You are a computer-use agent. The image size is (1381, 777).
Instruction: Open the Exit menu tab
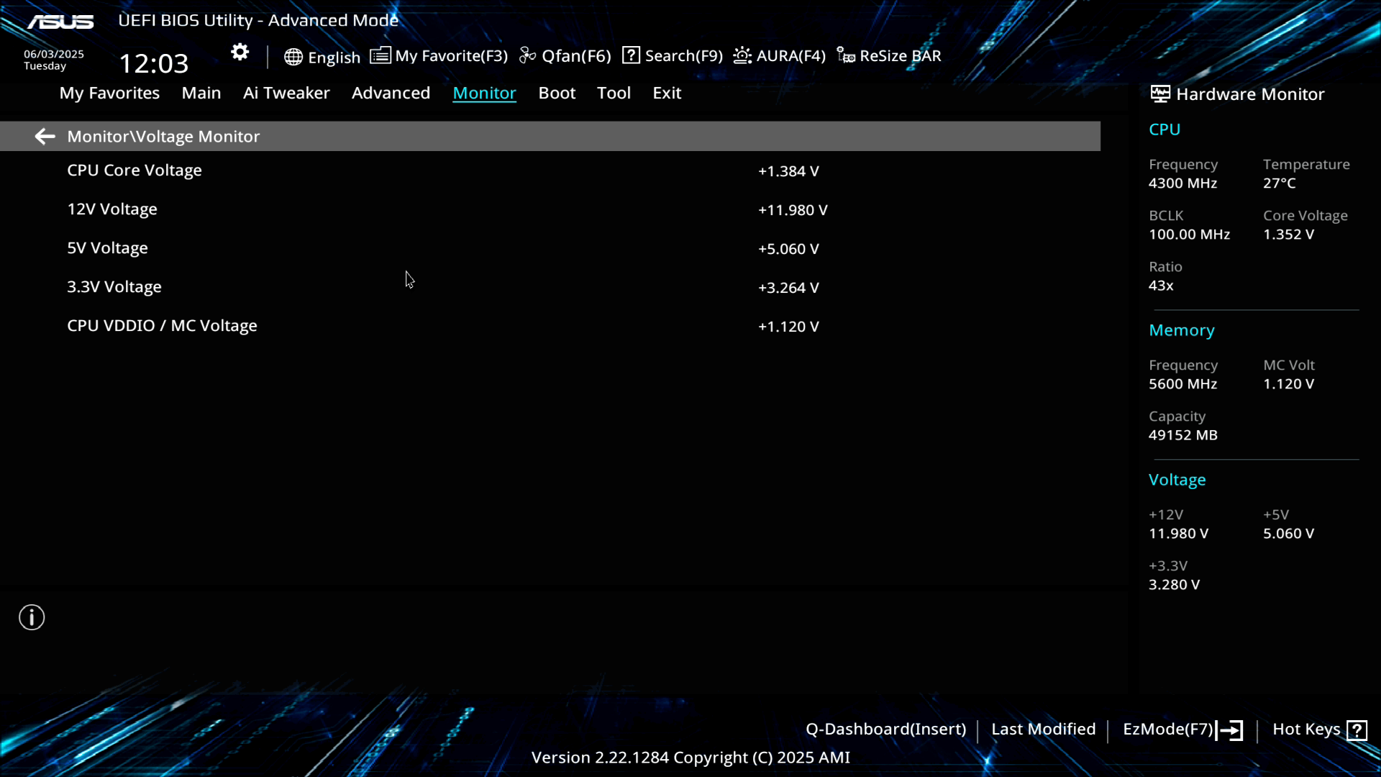[x=666, y=93]
